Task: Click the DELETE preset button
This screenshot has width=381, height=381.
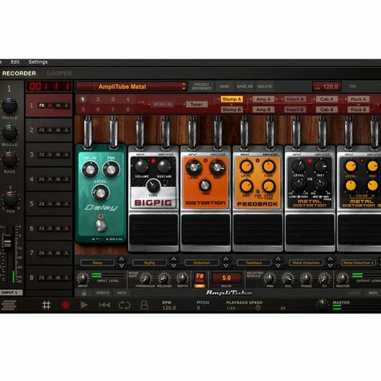Action: pos(265,86)
